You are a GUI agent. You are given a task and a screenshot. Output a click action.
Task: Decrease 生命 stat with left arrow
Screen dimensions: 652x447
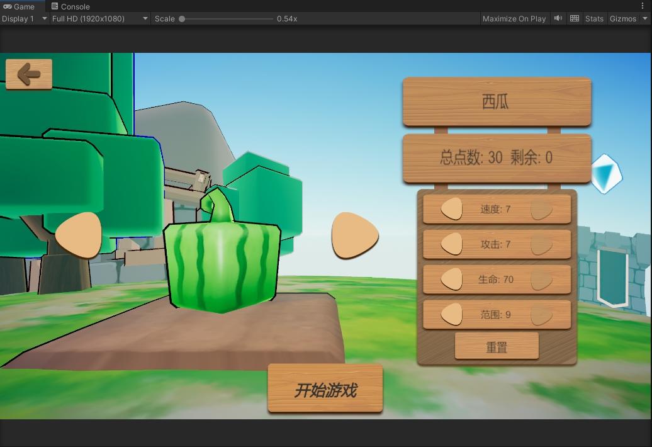pyautogui.click(x=451, y=280)
